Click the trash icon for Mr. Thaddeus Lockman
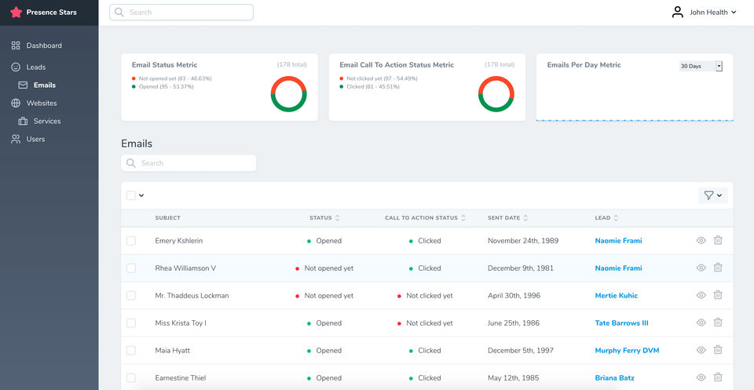 pos(718,295)
